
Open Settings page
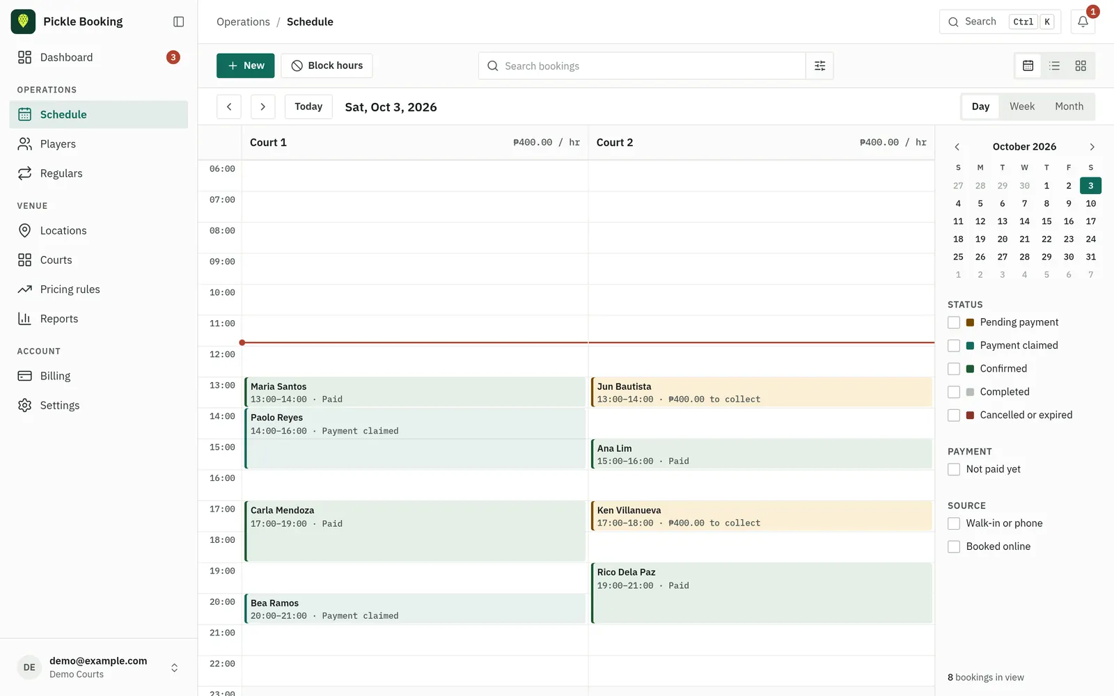[x=98, y=405]
